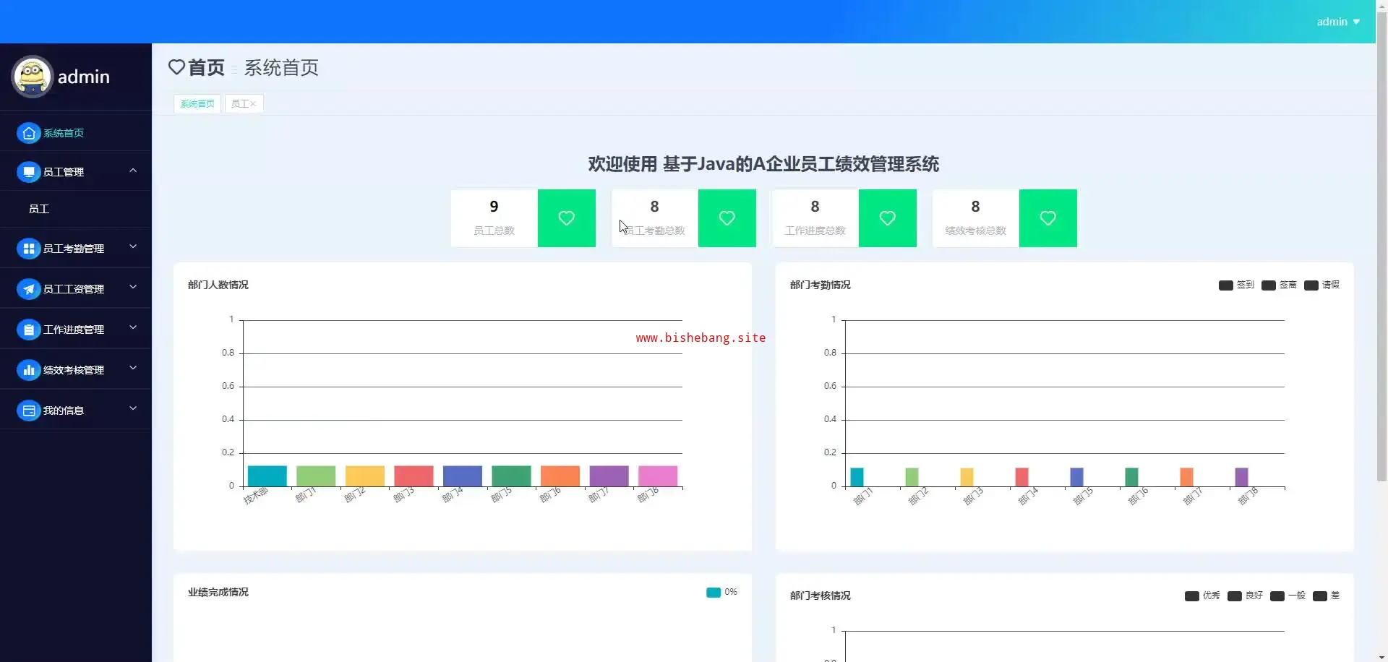Toggle the 0% legend in 业绩完成情况
Image resolution: width=1388 pixels, height=662 pixels.
click(721, 592)
